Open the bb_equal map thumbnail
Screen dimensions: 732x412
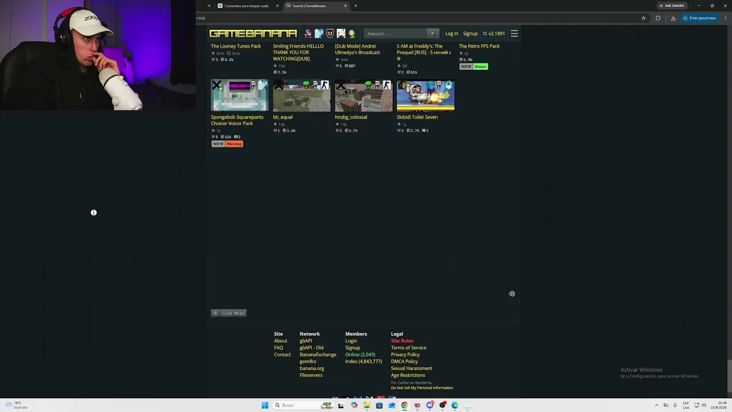[301, 96]
